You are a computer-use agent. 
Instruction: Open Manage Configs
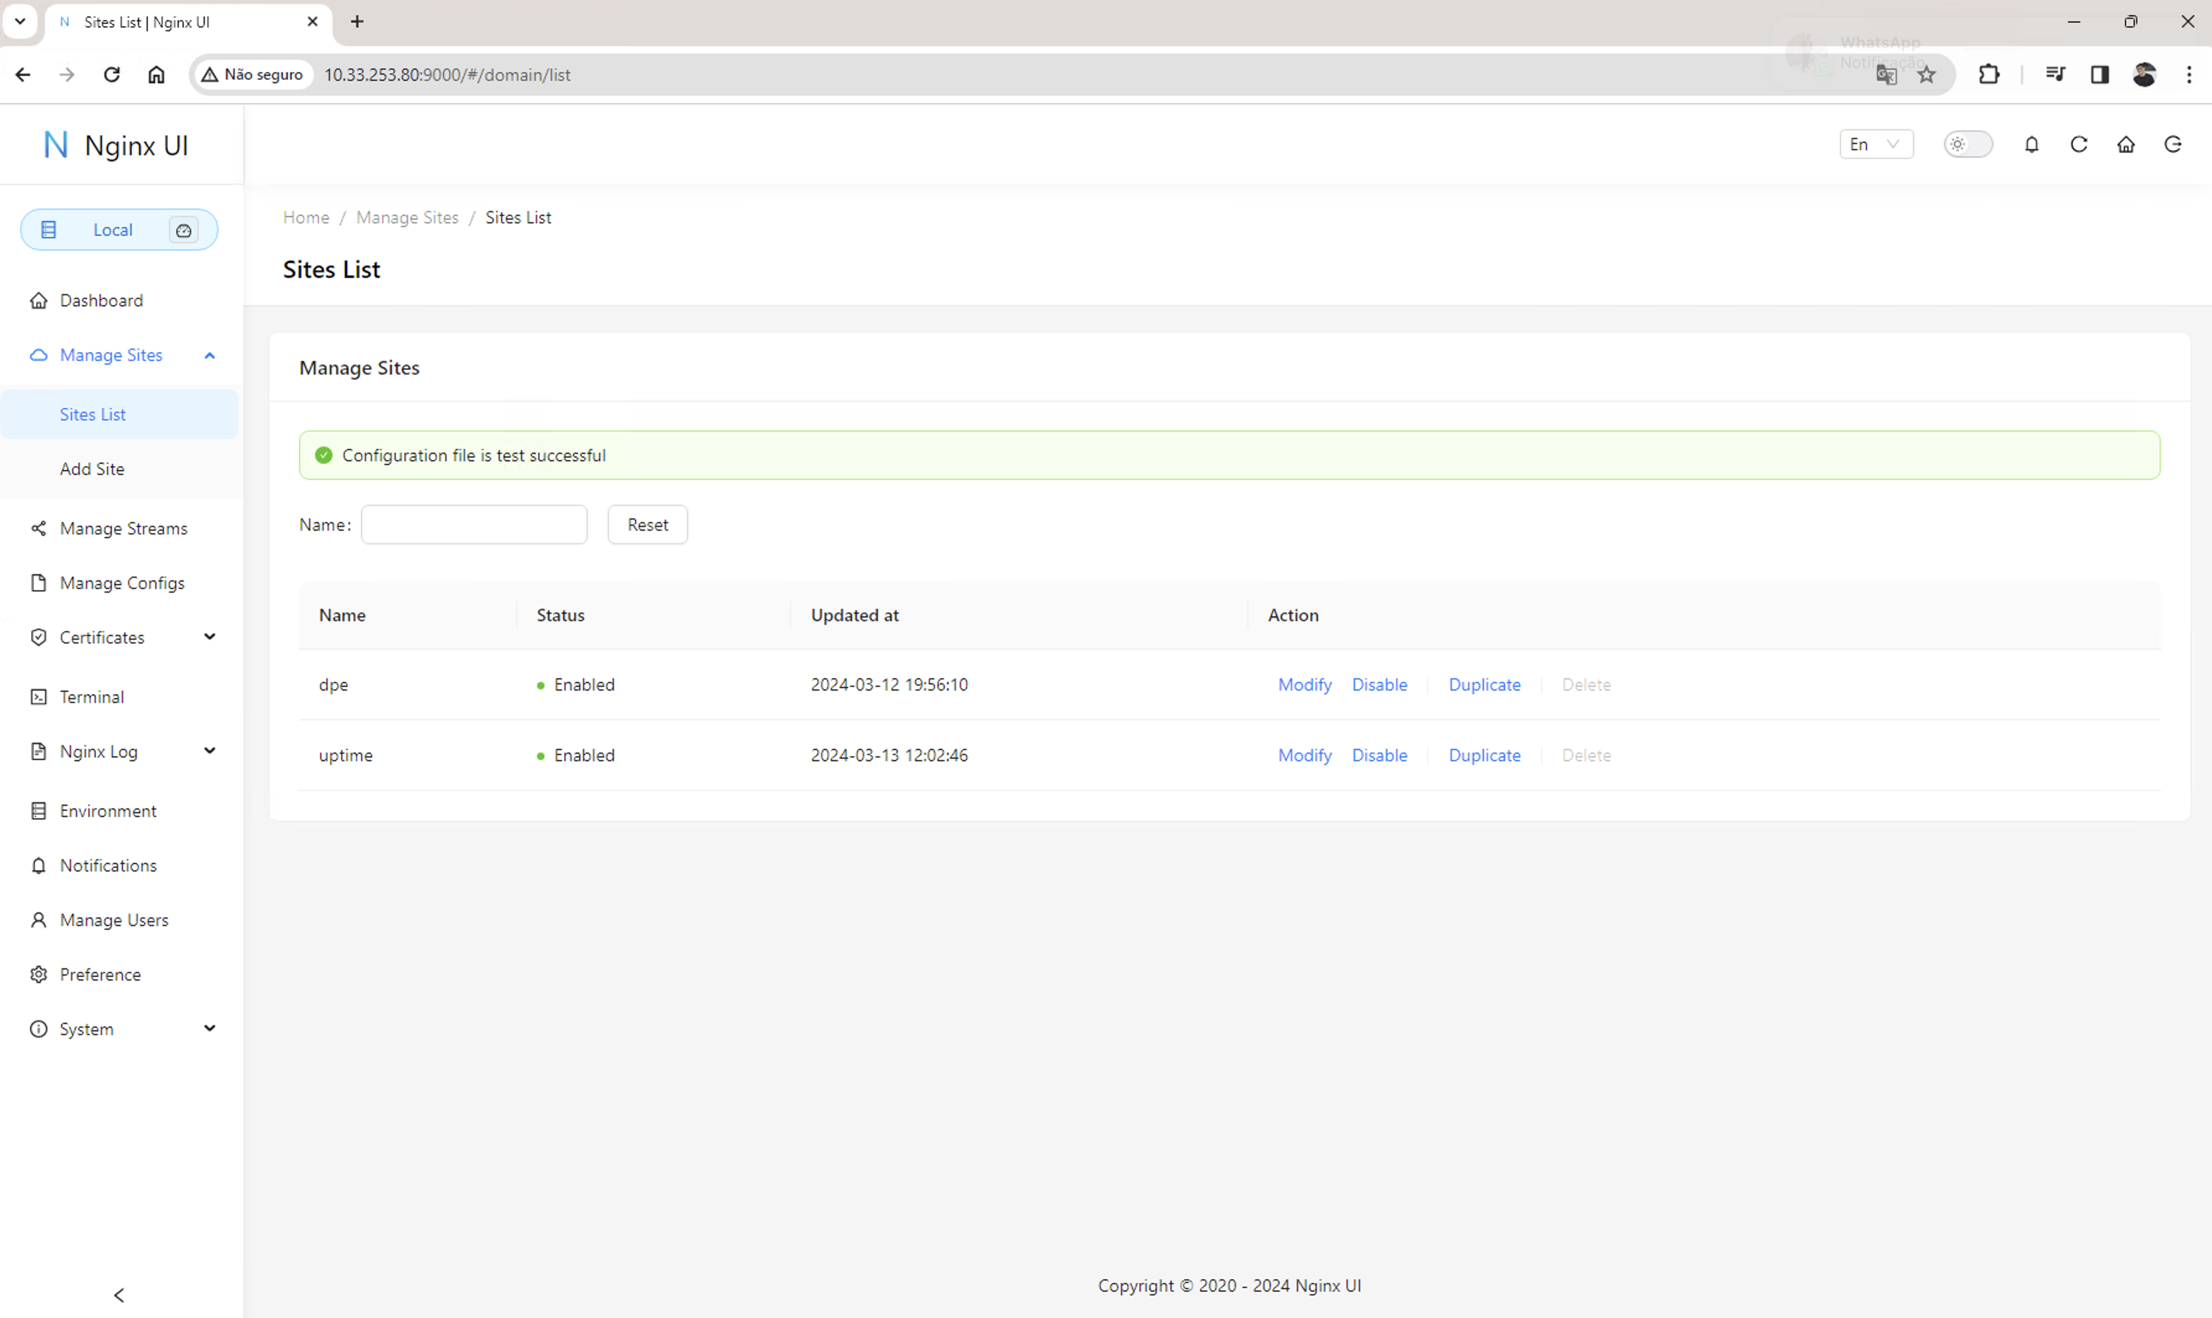pos(122,583)
